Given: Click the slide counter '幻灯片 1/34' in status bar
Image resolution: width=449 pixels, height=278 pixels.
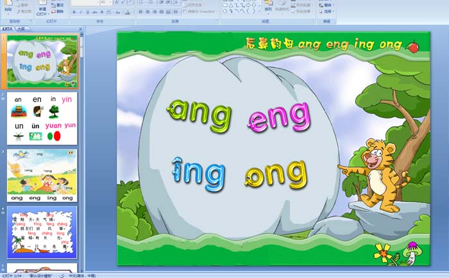Looking at the screenshot, I should coord(12,275).
